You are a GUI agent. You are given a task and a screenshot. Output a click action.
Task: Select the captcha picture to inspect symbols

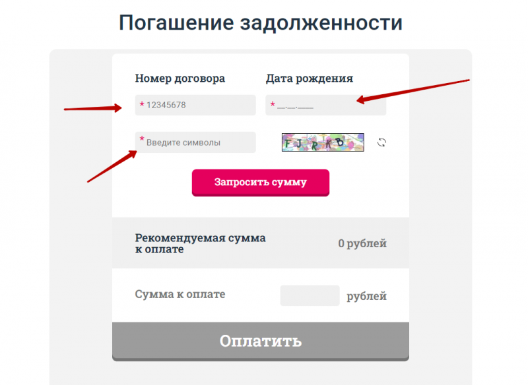[x=323, y=142]
